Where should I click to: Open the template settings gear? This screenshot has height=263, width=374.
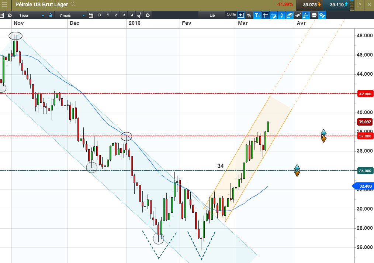click(148, 15)
